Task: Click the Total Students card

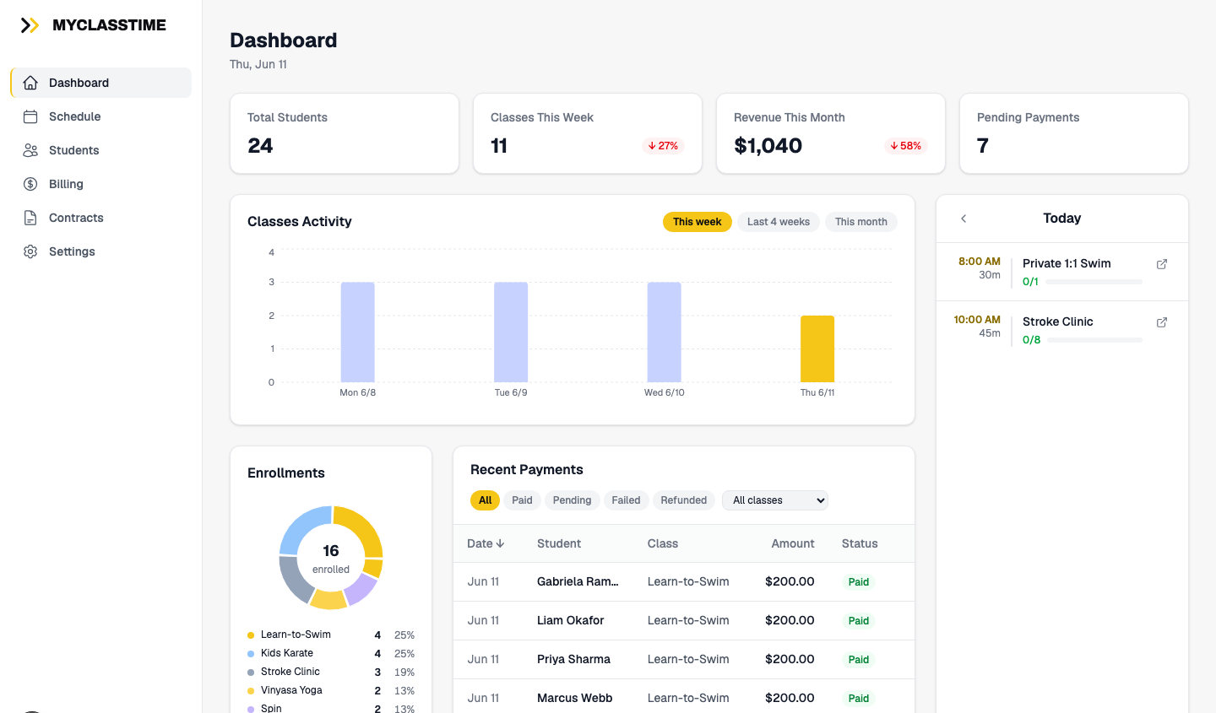Action: click(345, 133)
